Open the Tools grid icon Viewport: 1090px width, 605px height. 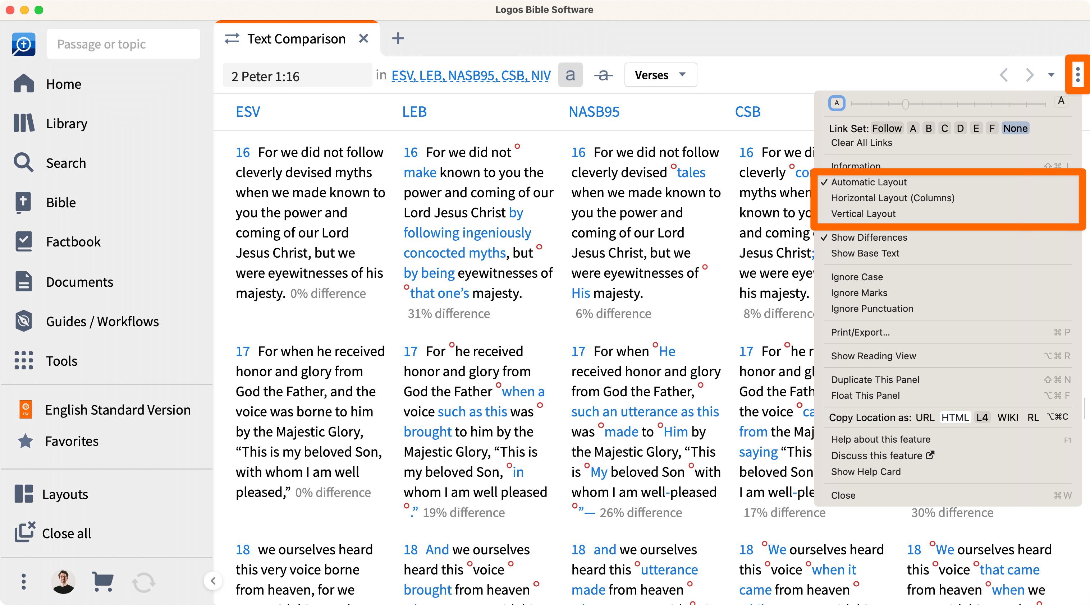click(x=24, y=361)
